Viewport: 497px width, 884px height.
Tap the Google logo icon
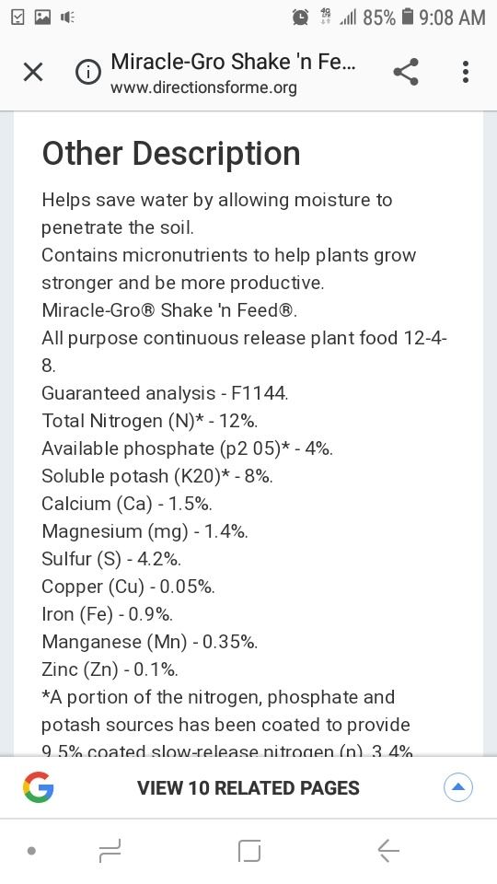39,787
